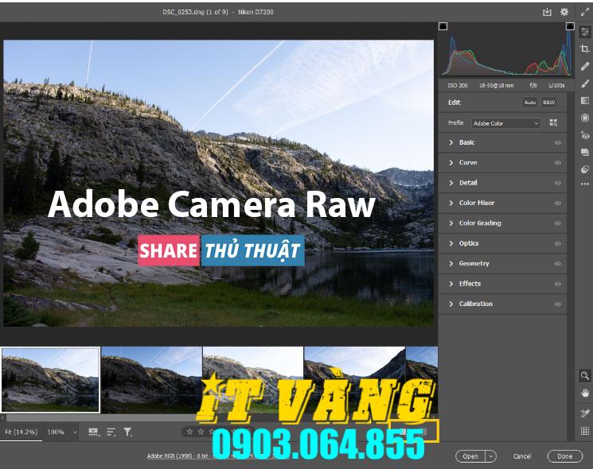Toggle visibility of Color Mixer edits
Viewport: 593px width, 469px height.
[x=557, y=203]
